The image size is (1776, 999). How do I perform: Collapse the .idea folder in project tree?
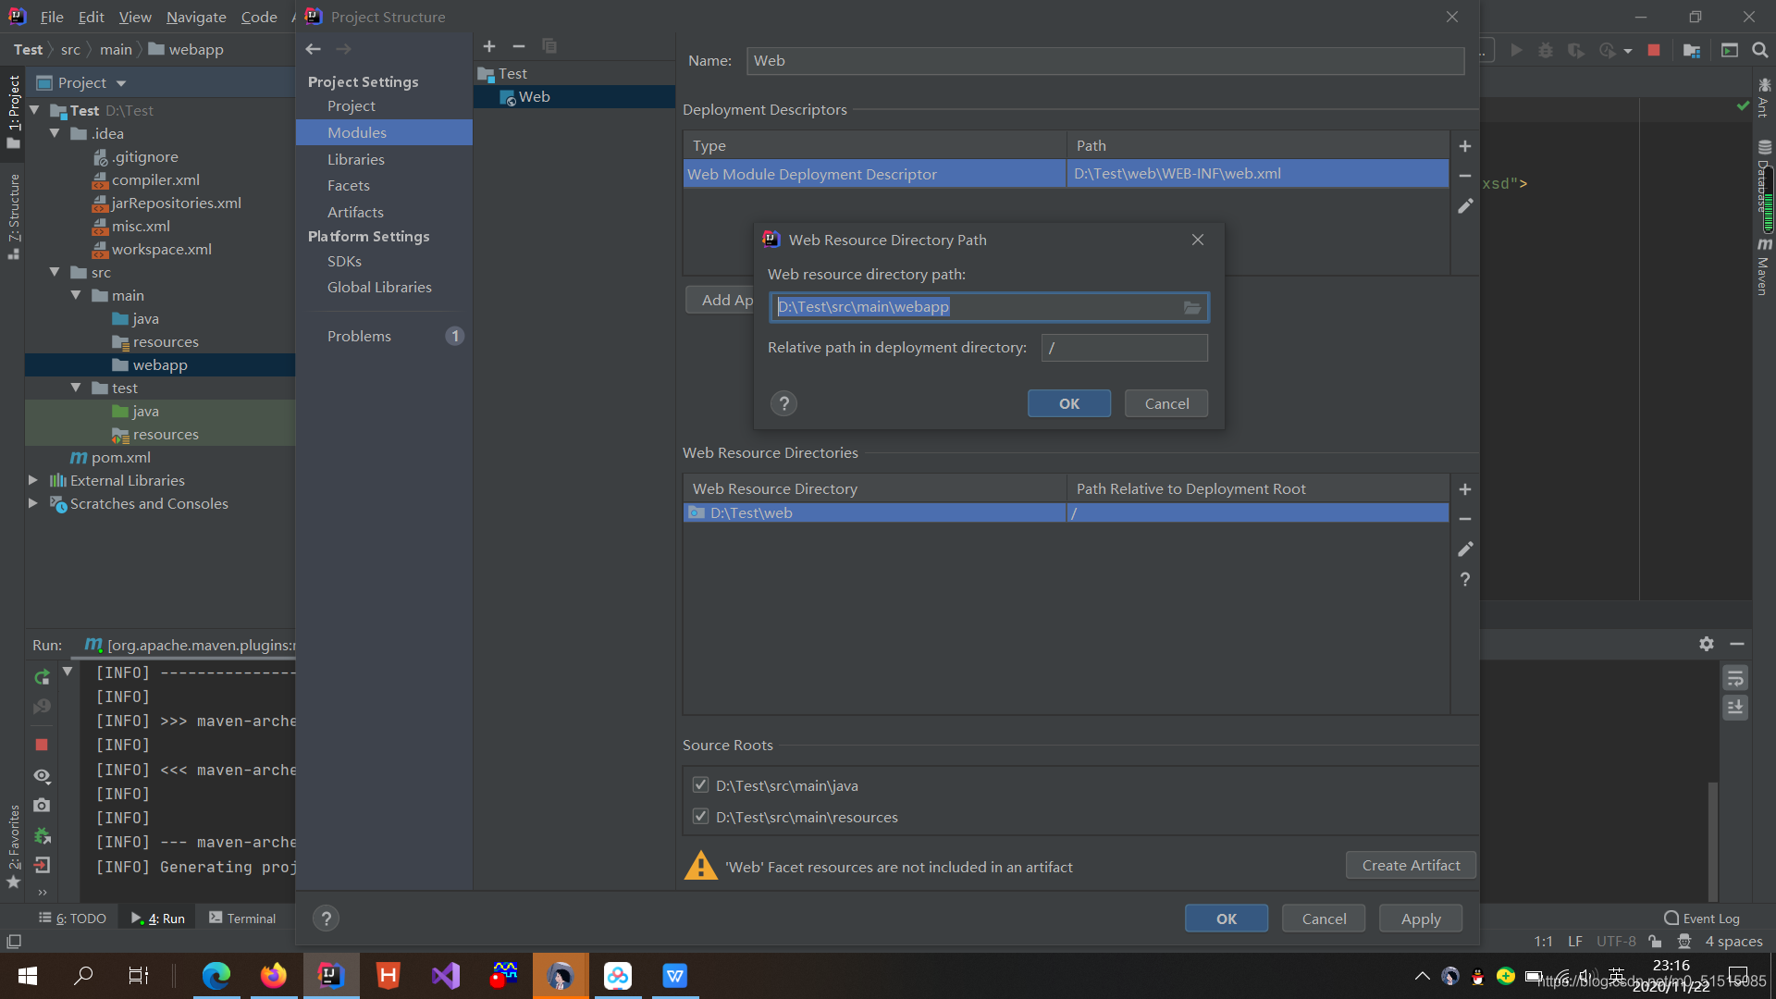pyautogui.click(x=55, y=133)
